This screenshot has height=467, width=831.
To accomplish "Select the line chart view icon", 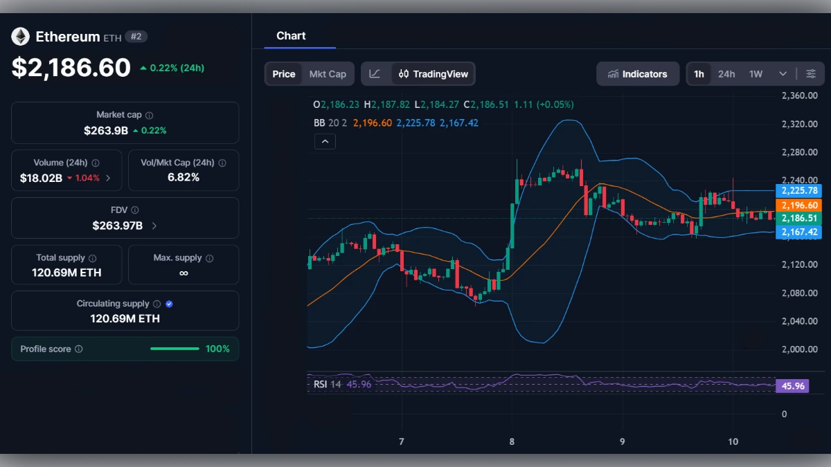I will pyautogui.click(x=375, y=73).
